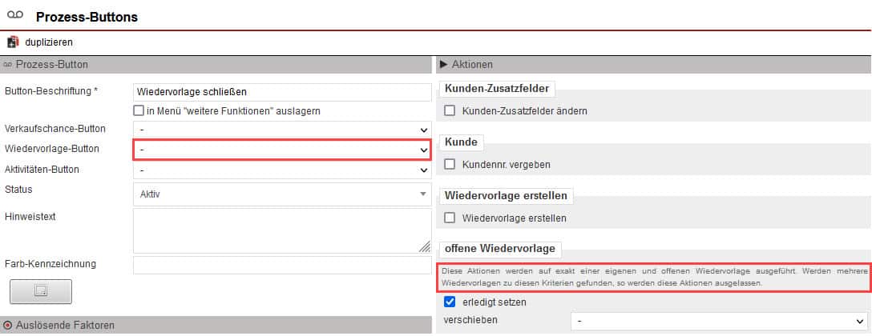Open the Wiedervorlage-Button dropdown

(x=282, y=150)
